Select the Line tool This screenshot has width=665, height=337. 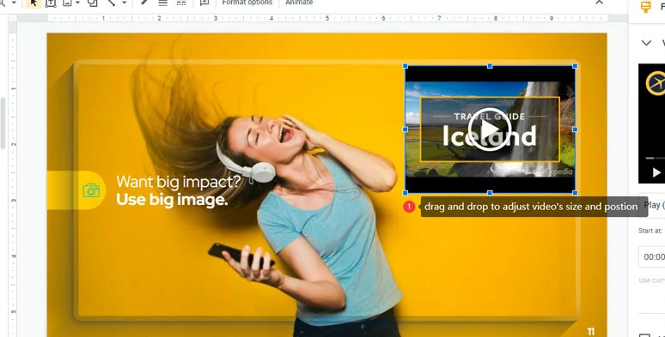[x=112, y=3]
